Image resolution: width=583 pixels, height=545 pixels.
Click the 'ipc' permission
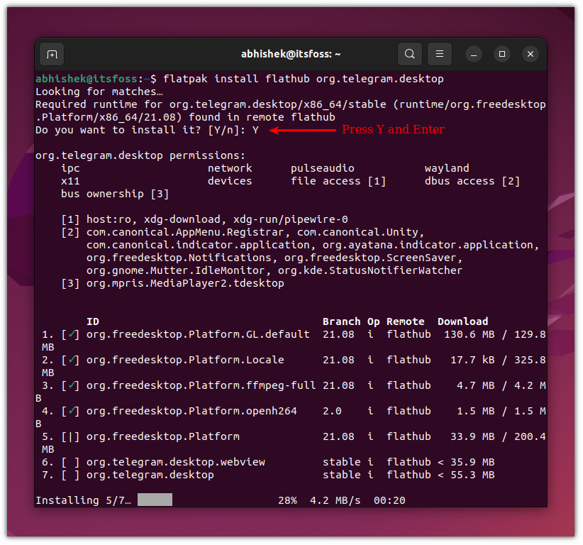tap(70, 168)
